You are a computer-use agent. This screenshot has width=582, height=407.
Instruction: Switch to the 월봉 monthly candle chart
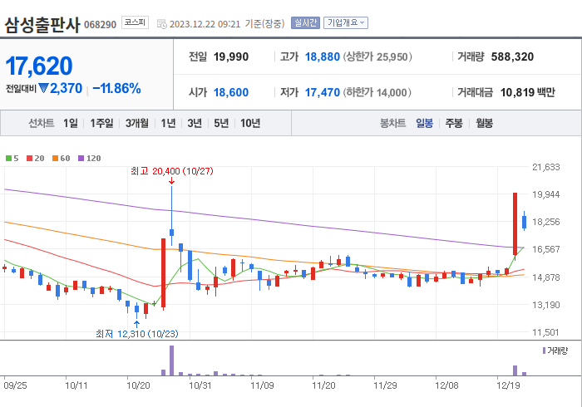[x=485, y=123]
